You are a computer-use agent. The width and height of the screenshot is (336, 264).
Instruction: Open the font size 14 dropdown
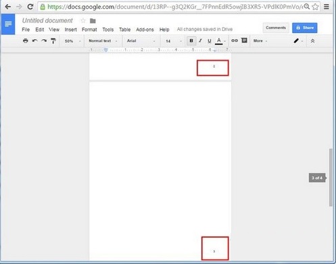tap(174, 41)
